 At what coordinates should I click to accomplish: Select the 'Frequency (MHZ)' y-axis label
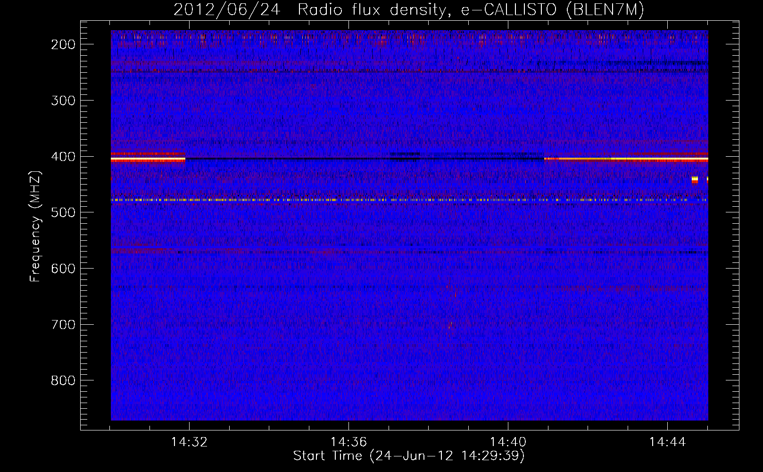[35, 227]
